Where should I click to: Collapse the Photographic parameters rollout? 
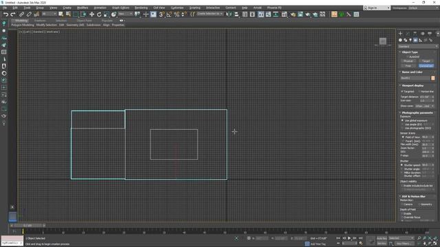(x=417, y=113)
